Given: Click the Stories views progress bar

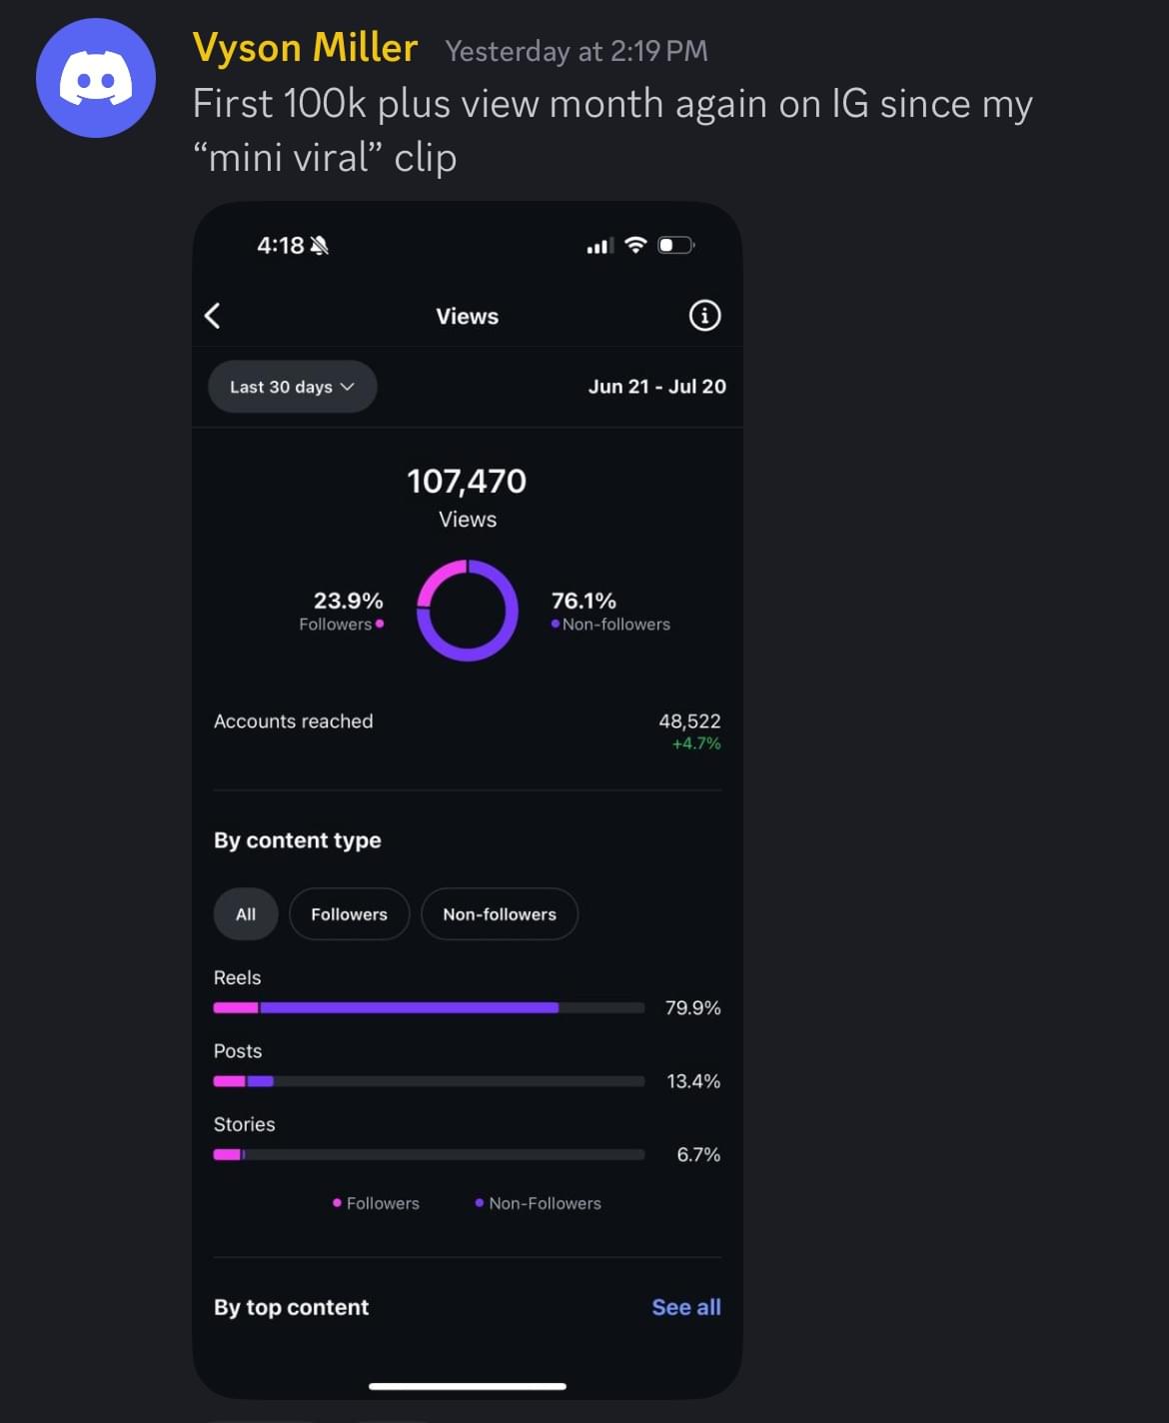Looking at the screenshot, I should 429,1154.
